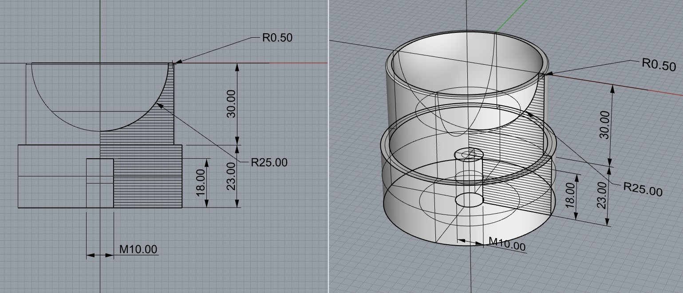This screenshot has height=293, width=683.
Task: Select the 30.00 dimension in the front view
Action: click(231, 104)
